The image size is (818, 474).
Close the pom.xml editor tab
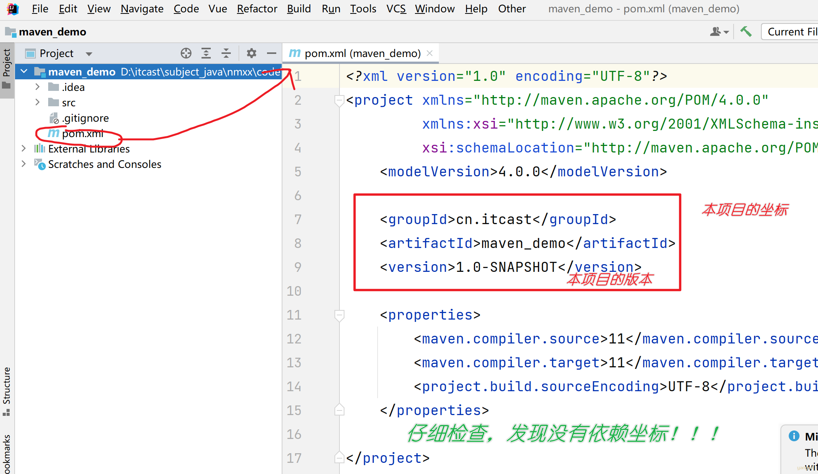point(430,53)
